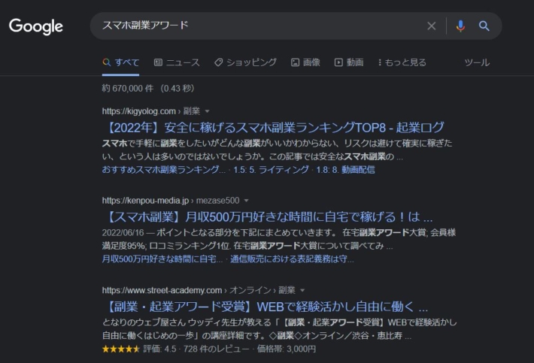The image size is (534, 363).
Task: Open the ツール options
Action: (477, 62)
